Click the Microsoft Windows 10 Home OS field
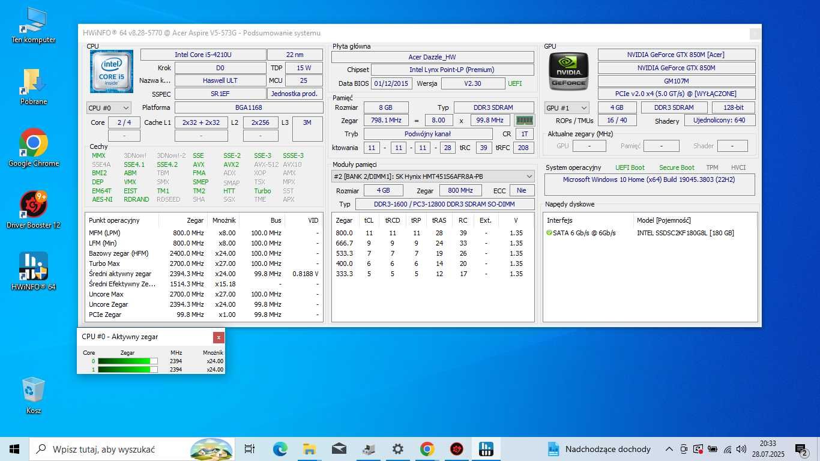The height and width of the screenshot is (461, 820). [650, 184]
